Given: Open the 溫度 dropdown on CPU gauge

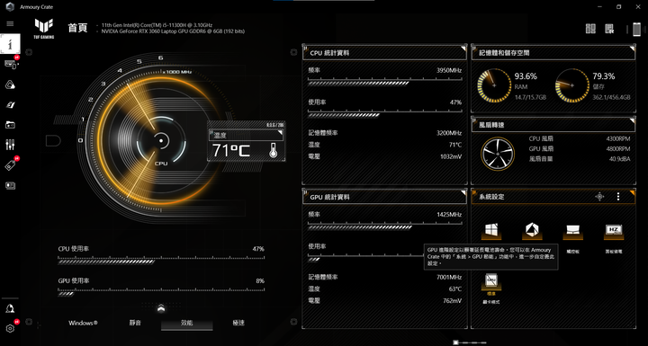Looking at the screenshot, I should (246, 135).
